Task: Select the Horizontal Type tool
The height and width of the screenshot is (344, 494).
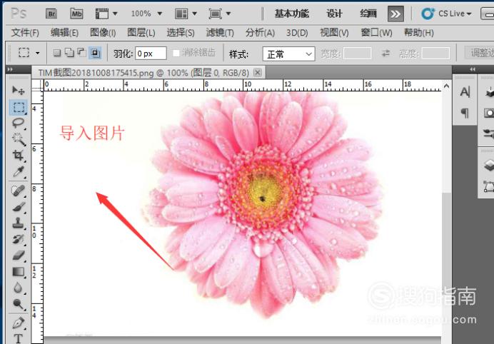Action: (19, 338)
